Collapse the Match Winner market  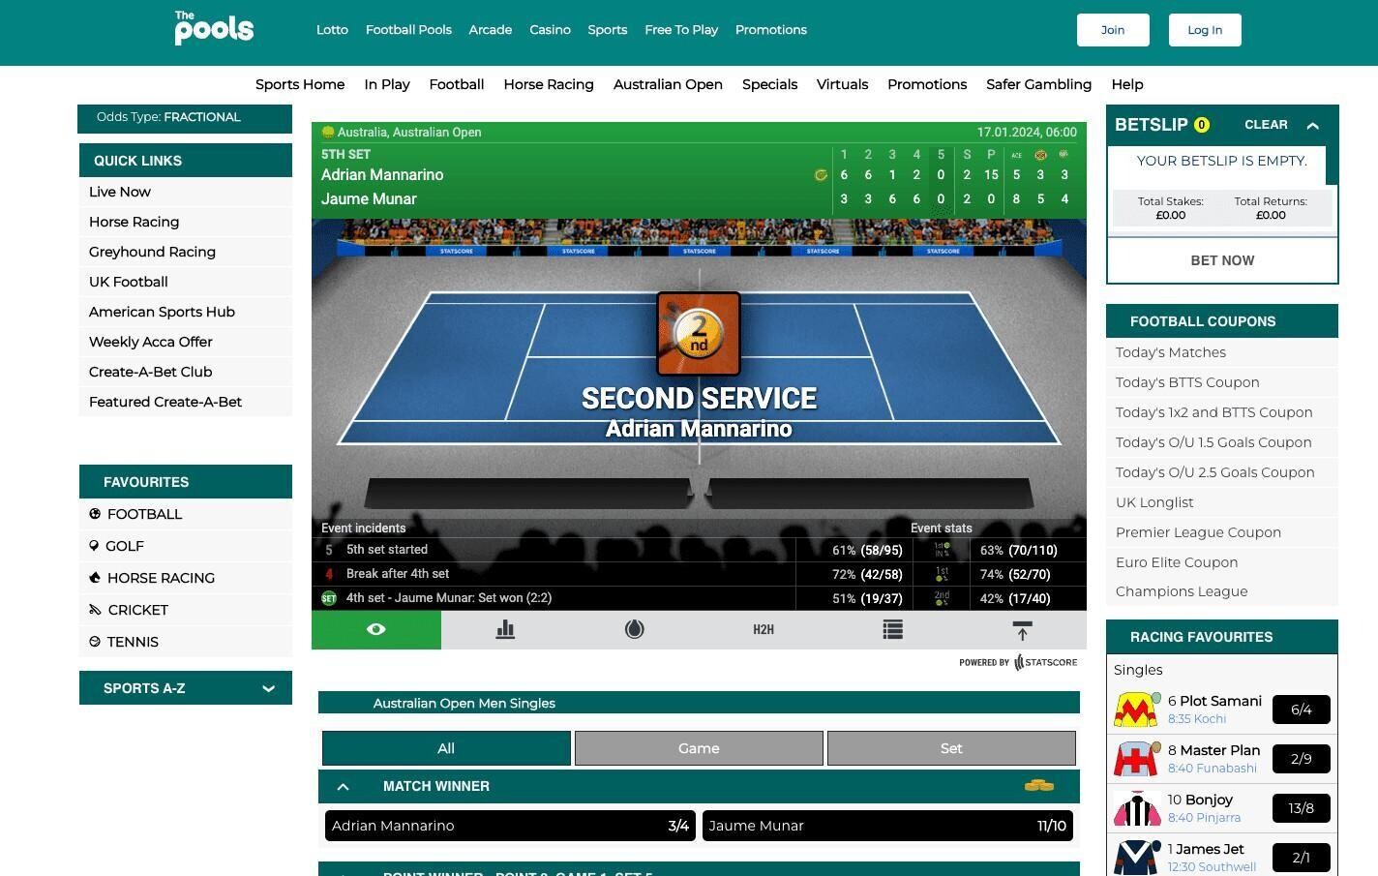[x=343, y=786]
